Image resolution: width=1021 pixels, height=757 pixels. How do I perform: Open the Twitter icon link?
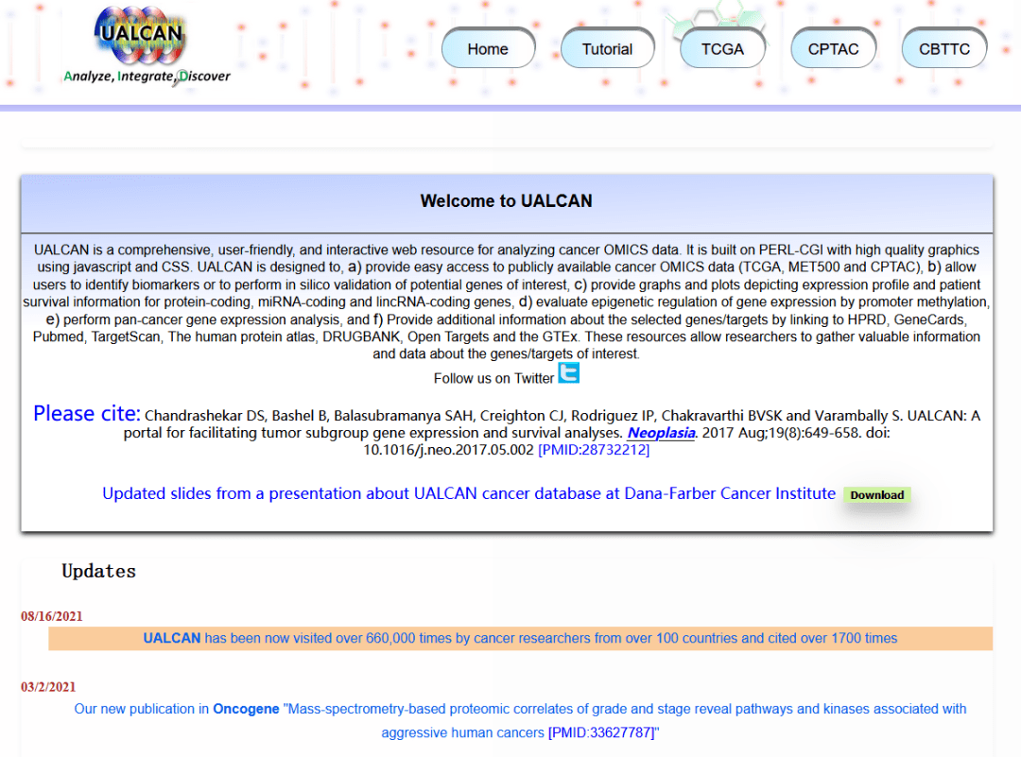pos(568,373)
